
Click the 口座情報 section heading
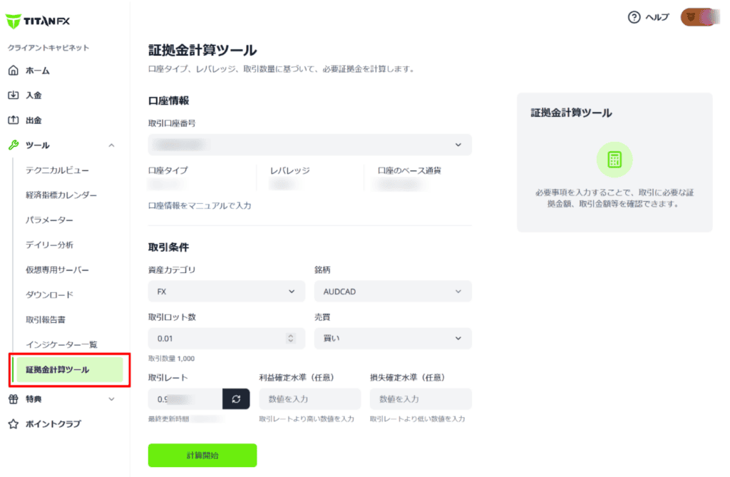coord(168,101)
